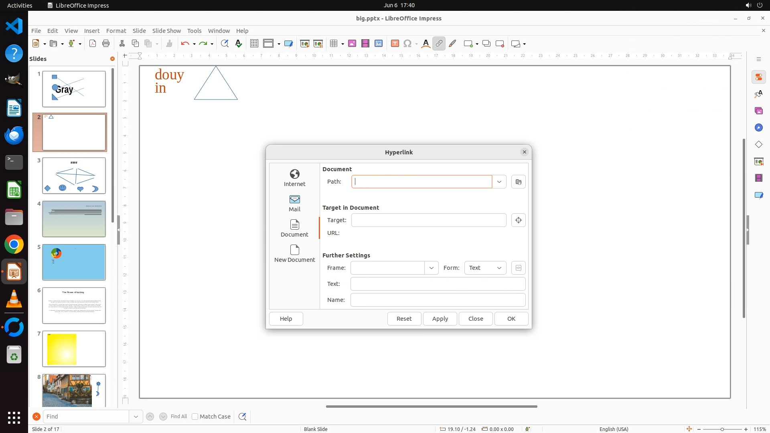Toggle the Properties sidebar deck button
770x433 pixels.
pos(758,77)
